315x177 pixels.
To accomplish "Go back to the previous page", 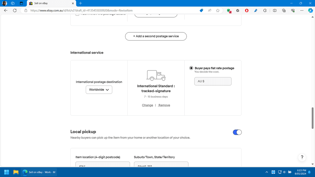I will pos(6,10).
